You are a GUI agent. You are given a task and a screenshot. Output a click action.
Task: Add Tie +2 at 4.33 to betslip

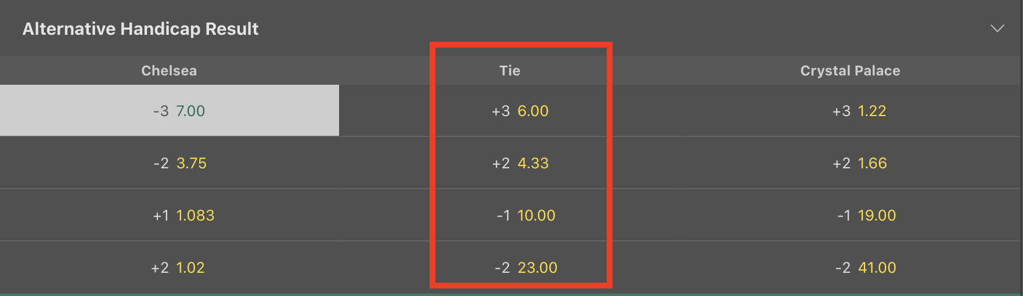510,163
